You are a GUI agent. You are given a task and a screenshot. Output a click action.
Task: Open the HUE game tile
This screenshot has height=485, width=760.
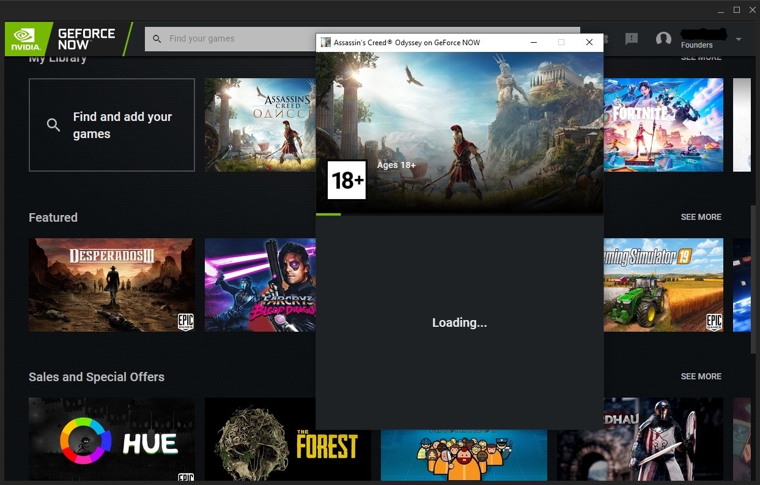112,439
